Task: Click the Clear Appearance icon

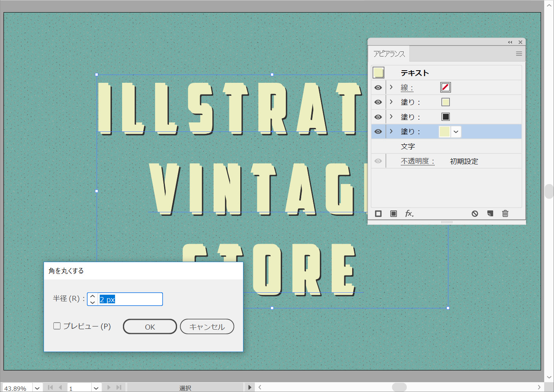Action: pos(475,213)
